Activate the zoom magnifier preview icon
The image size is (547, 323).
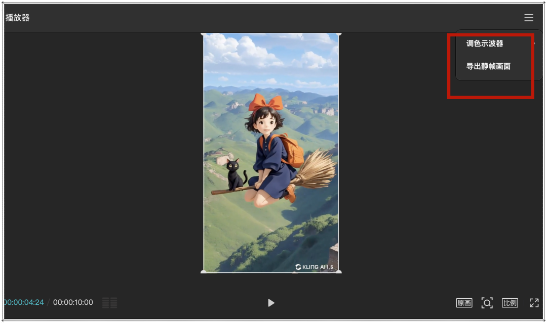pyautogui.click(x=487, y=303)
